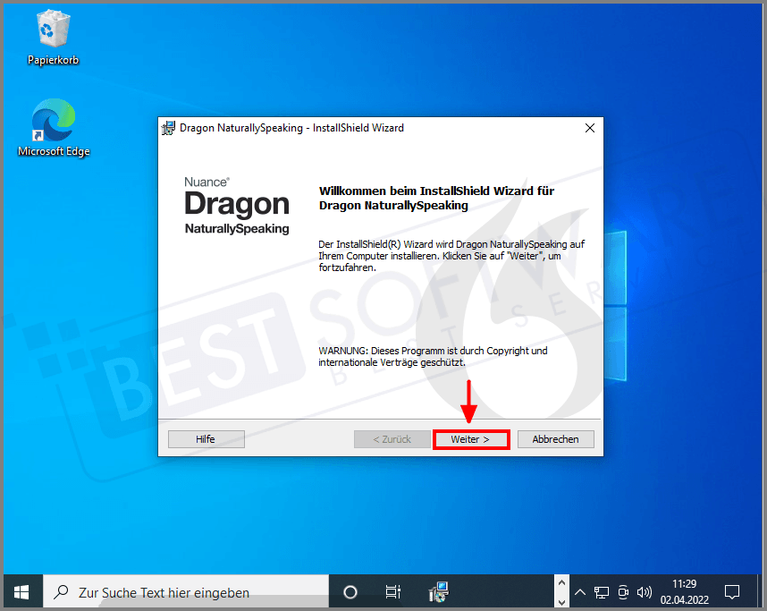Image resolution: width=767 pixels, height=611 pixels.
Task: Open "Hilfe" in the installer wizard
Action: [206, 438]
